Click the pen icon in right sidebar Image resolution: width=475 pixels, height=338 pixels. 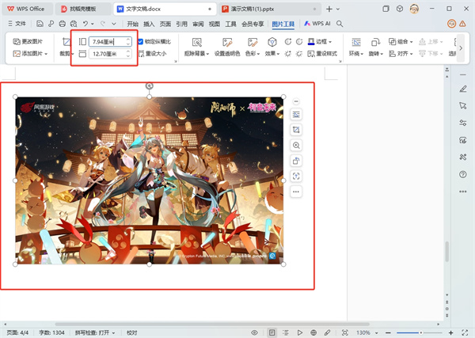click(x=463, y=89)
